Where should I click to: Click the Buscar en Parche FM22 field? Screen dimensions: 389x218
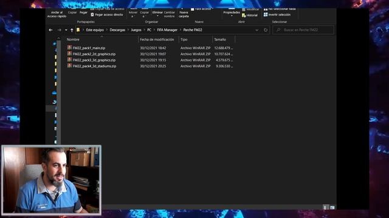pyautogui.click(x=303, y=30)
